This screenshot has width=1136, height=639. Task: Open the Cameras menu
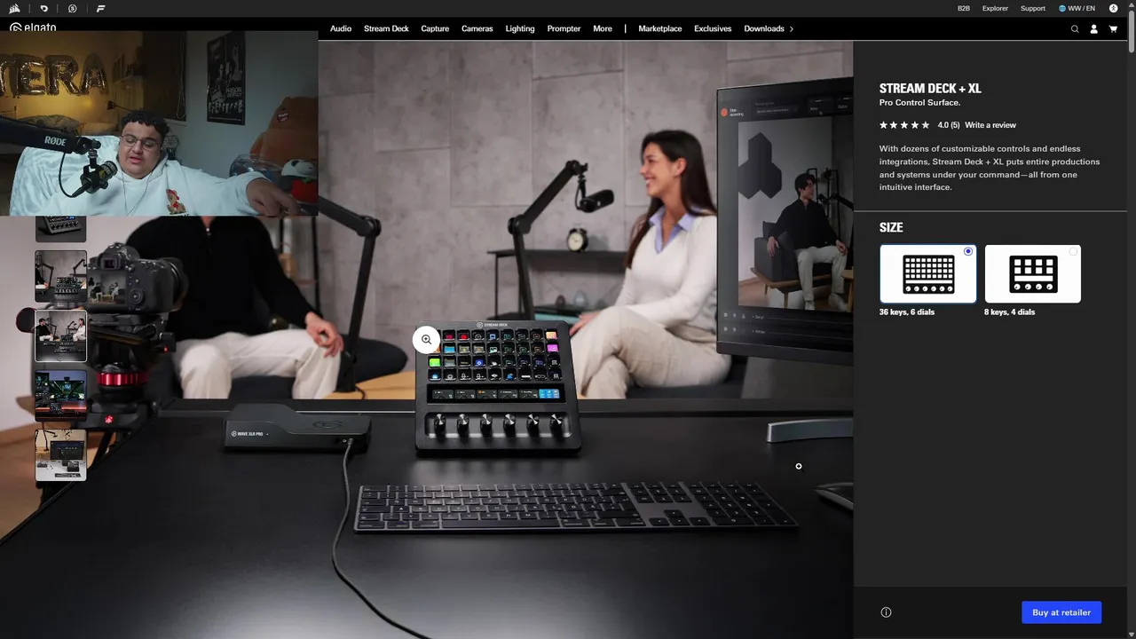point(477,28)
